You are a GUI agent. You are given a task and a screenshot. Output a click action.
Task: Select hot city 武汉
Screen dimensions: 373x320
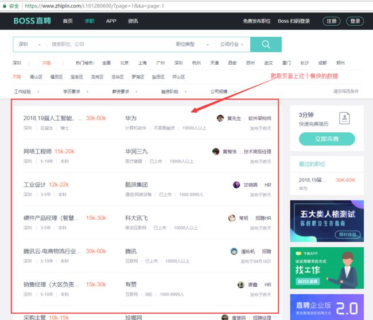269,63
